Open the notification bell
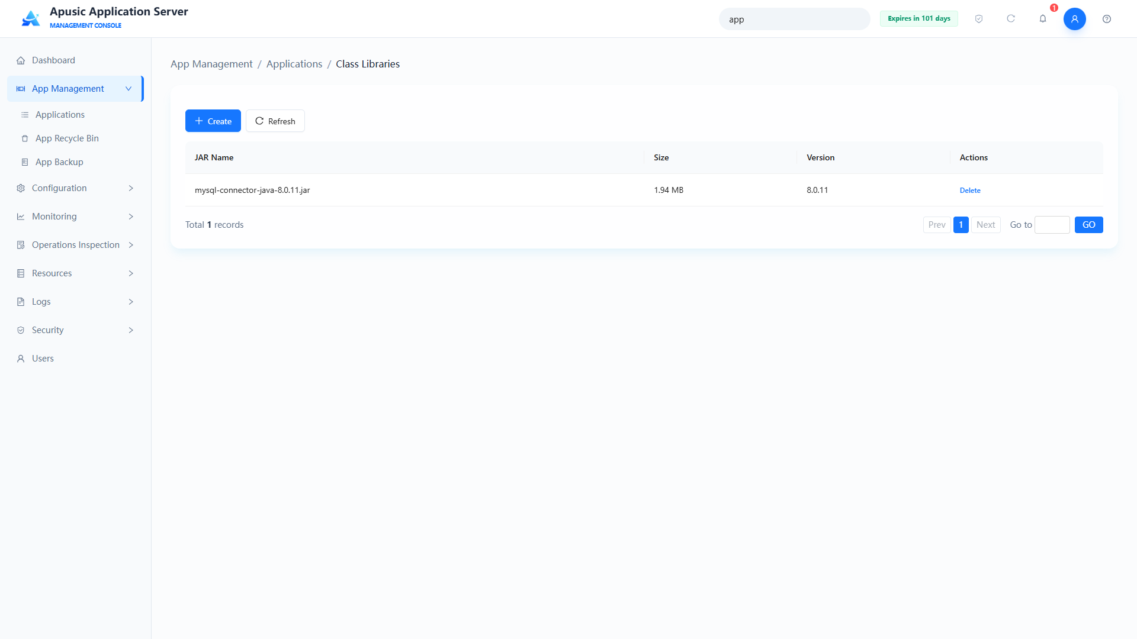 pyautogui.click(x=1043, y=19)
